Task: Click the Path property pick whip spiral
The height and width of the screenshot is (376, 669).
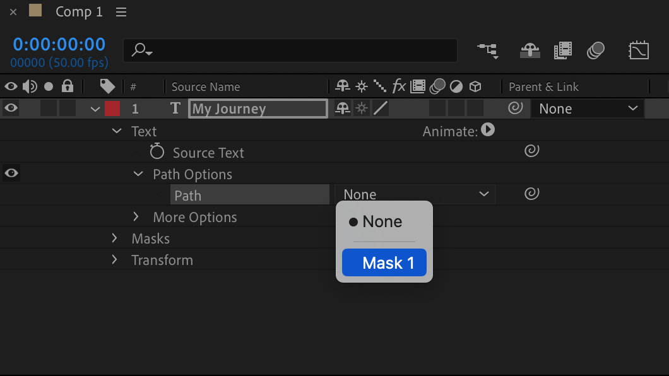Action: [532, 194]
